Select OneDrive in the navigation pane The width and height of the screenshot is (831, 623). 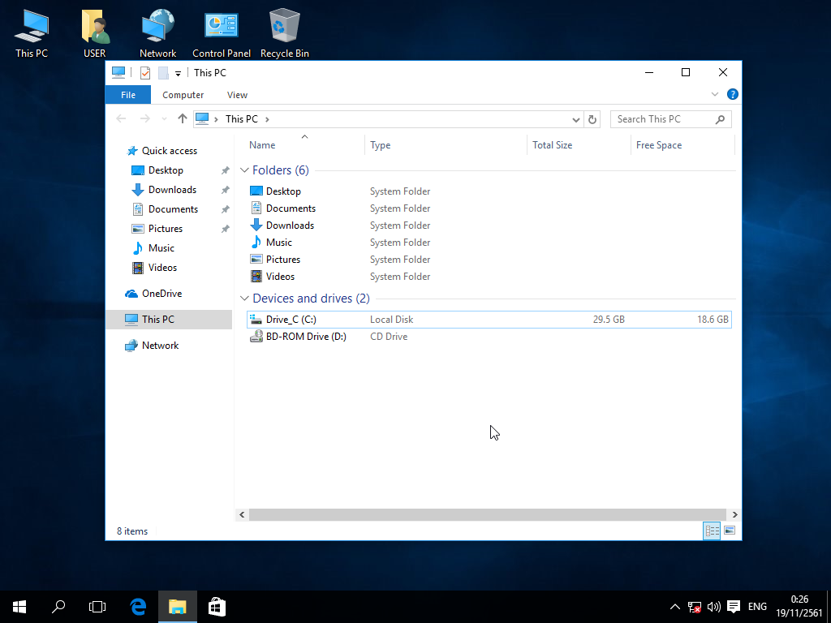pos(161,294)
